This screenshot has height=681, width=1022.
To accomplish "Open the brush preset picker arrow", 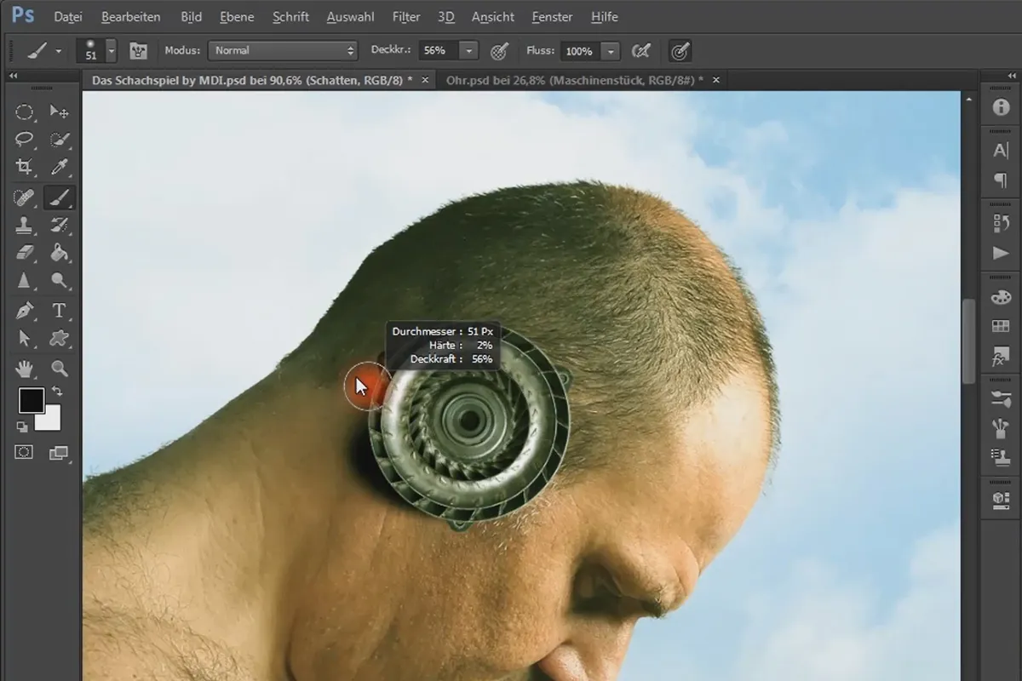I will coord(111,51).
